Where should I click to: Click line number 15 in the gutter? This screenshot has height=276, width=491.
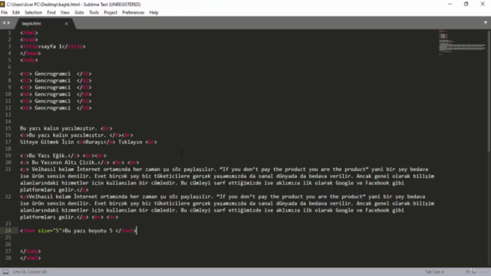coord(8,128)
